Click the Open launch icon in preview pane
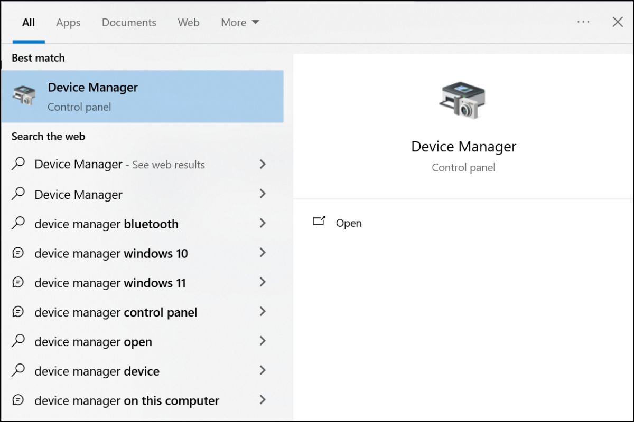The width and height of the screenshot is (634, 422). (319, 222)
